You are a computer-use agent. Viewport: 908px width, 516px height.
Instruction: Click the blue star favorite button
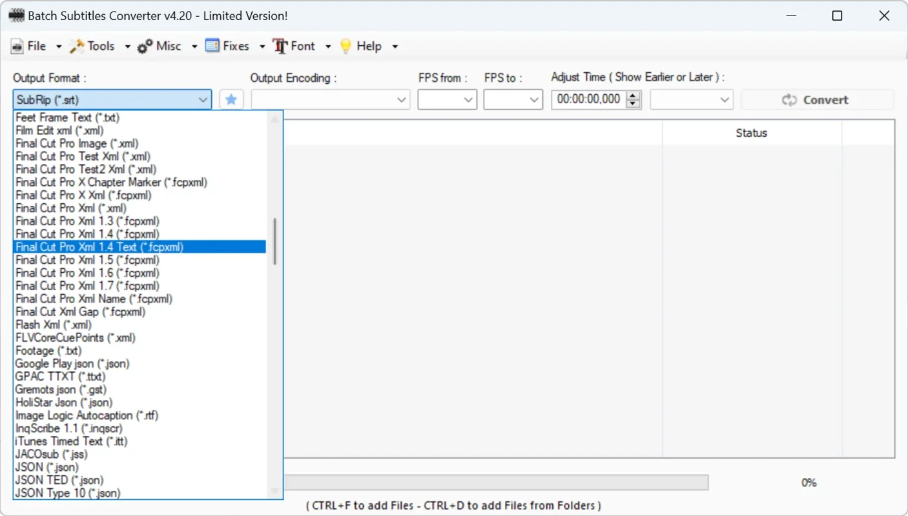231,99
